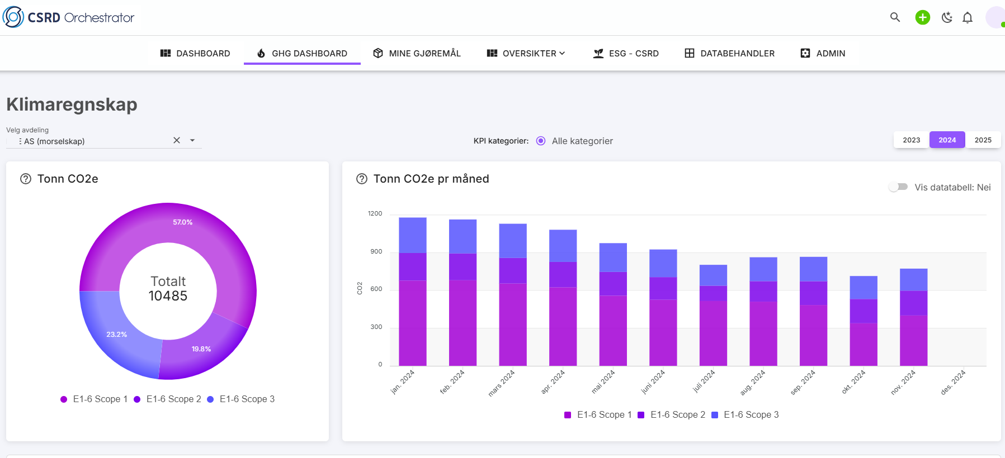Open the user avatar menu
Image resolution: width=1005 pixels, height=458 pixels.
(995, 17)
